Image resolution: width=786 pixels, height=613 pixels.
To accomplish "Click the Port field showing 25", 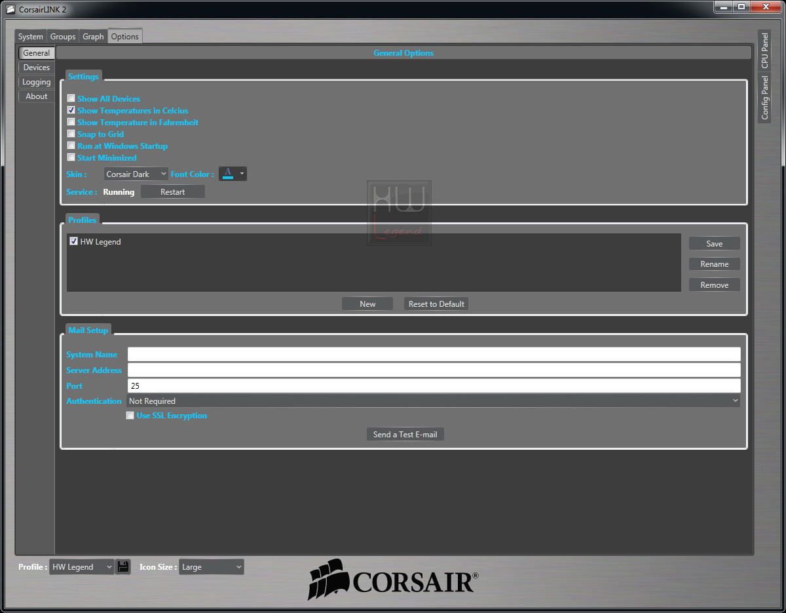I will pyautogui.click(x=434, y=386).
